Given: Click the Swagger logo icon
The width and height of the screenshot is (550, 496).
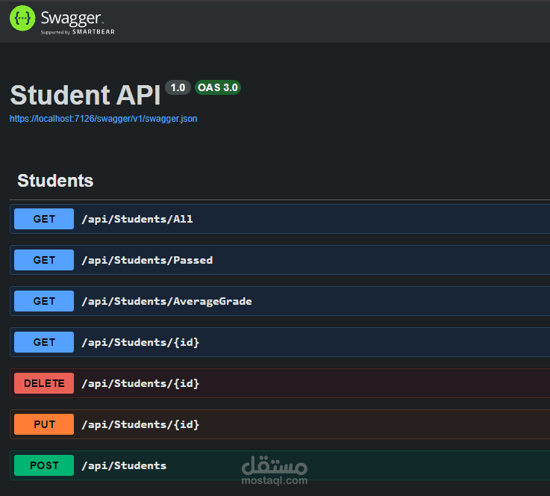Looking at the screenshot, I should tap(22, 18).
